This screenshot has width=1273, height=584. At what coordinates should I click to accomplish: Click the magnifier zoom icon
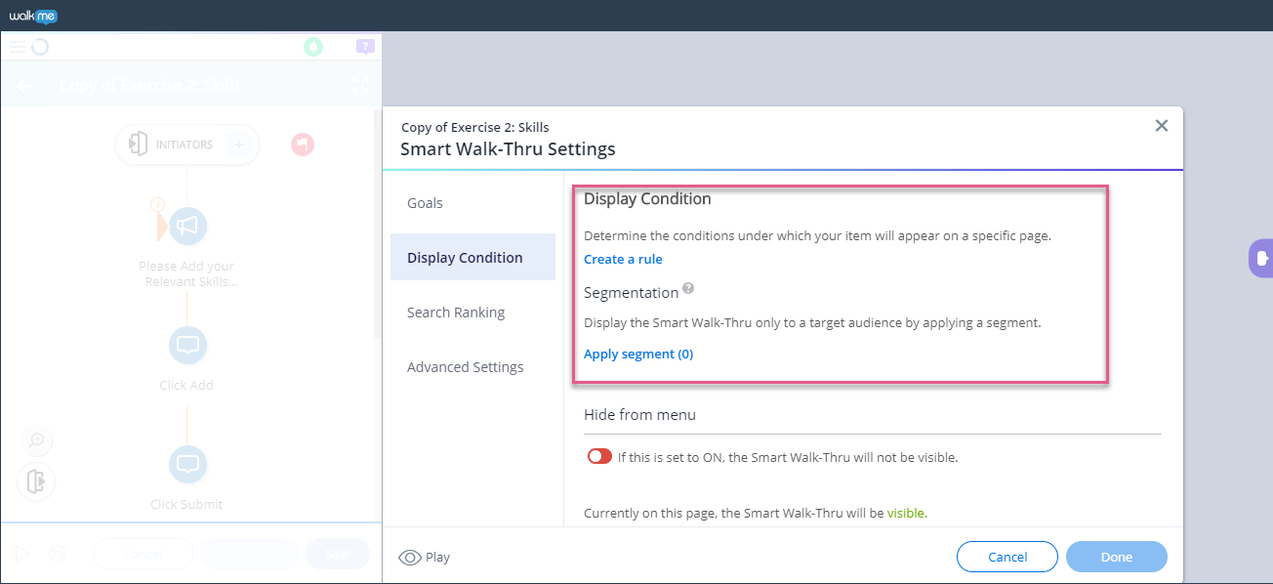click(x=37, y=440)
